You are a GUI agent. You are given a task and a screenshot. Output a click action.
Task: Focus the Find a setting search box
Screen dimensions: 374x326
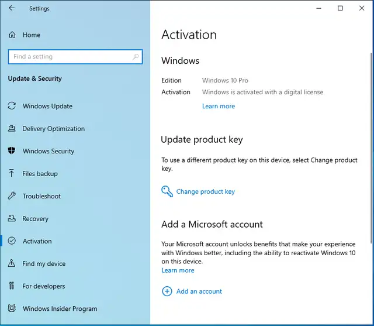coord(75,57)
